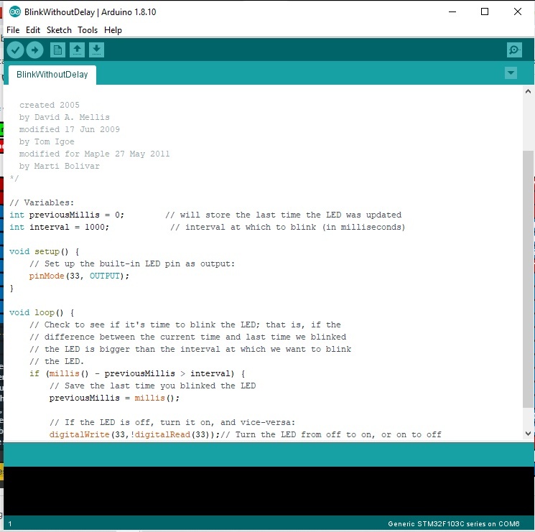Click the 'void loop() {' line
The height and width of the screenshot is (532, 535).
(42, 313)
